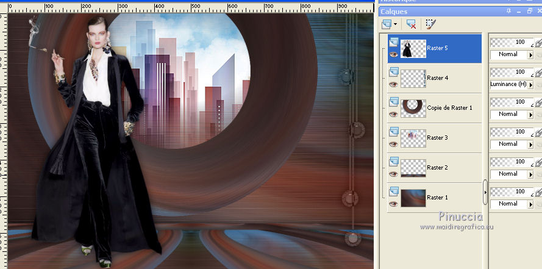Click the raster type icon of Raster 3
This screenshot has width=542, height=269.
pyautogui.click(x=394, y=132)
